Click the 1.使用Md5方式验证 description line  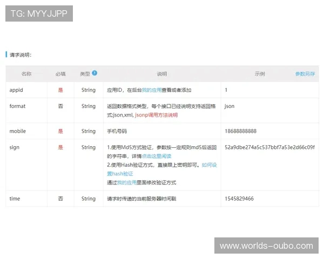(x=162, y=147)
